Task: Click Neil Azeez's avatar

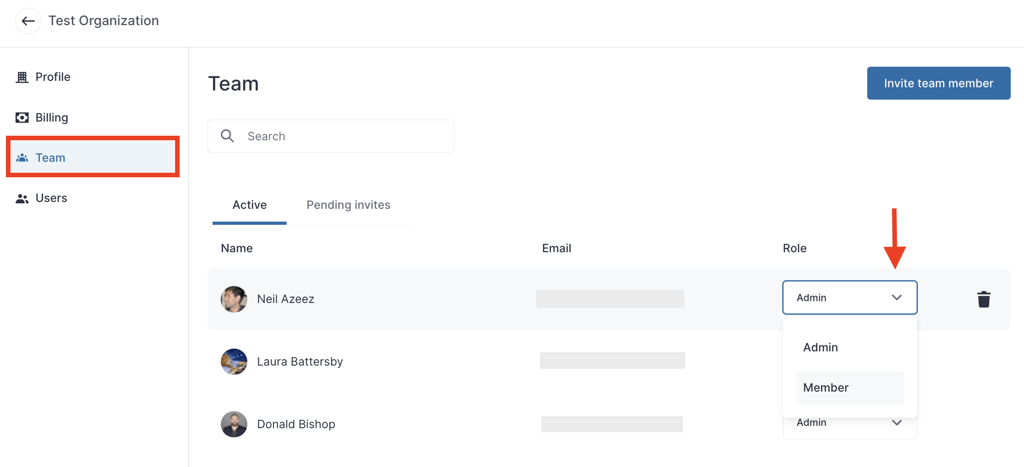Action: coord(234,299)
